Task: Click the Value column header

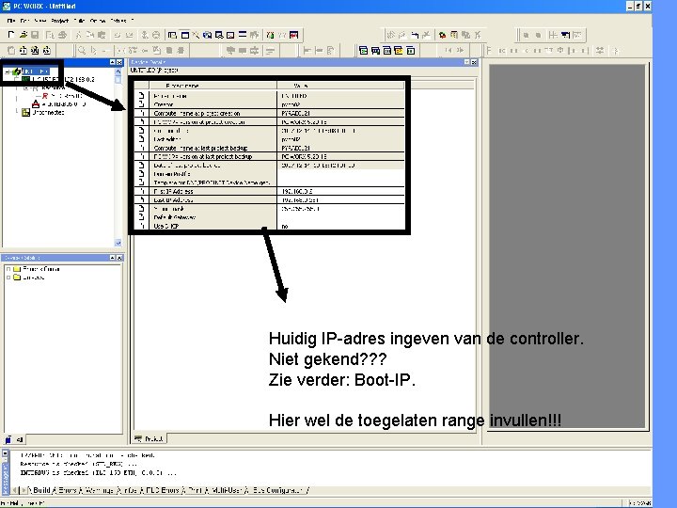Action: (340, 86)
